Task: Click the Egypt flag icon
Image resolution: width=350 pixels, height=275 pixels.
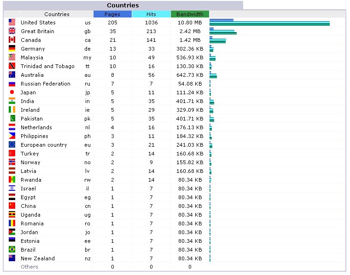Action: (x=12, y=197)
